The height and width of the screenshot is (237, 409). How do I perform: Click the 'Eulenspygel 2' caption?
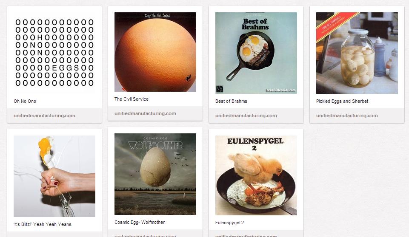coord(229,223)
